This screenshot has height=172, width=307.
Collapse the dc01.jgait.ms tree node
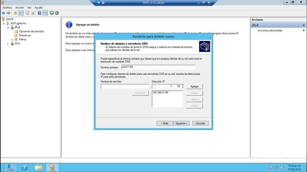(4, 23)
